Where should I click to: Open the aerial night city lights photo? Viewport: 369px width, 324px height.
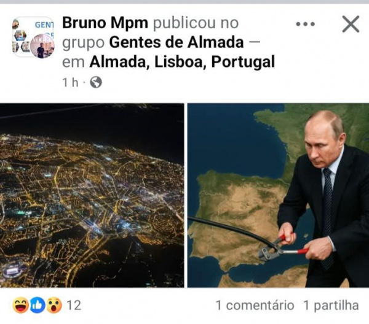(92, 195)
